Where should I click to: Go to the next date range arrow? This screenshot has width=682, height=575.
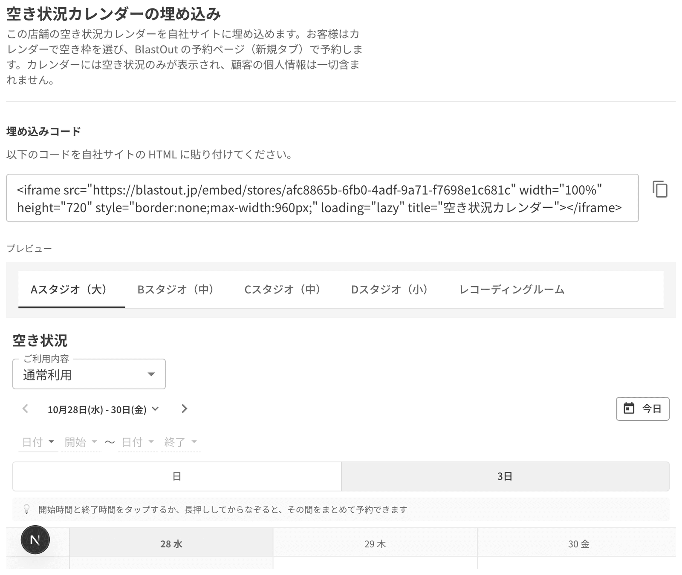click(x=184, y=409)
